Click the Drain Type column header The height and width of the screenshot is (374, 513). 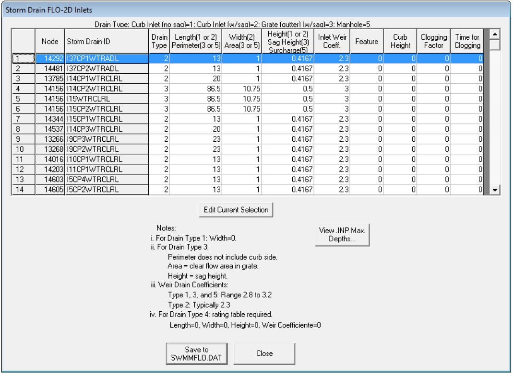(159, 42)
